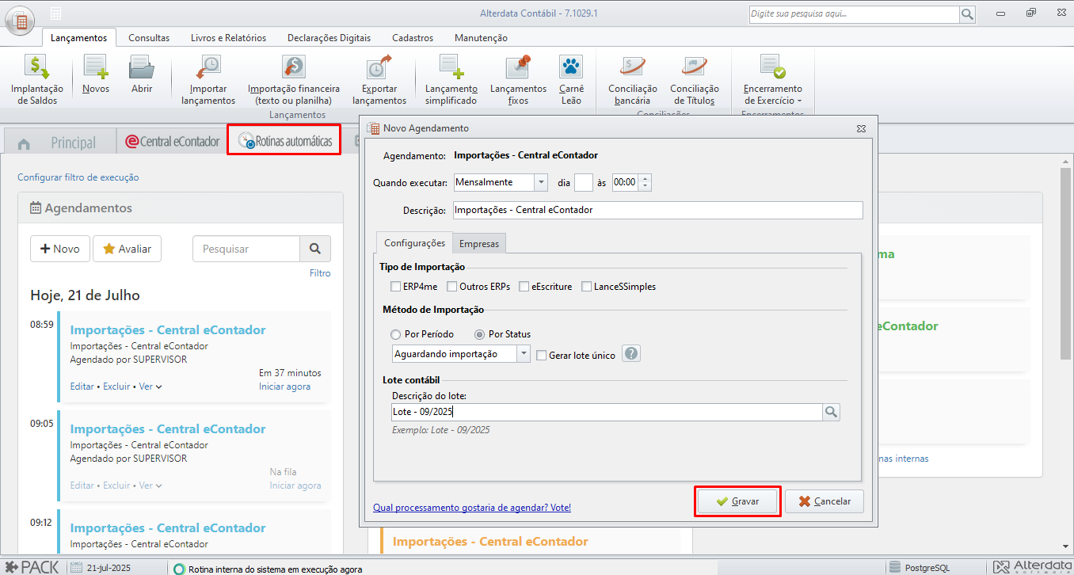
Task: Click the dia number input field
Action: point(583,182)
